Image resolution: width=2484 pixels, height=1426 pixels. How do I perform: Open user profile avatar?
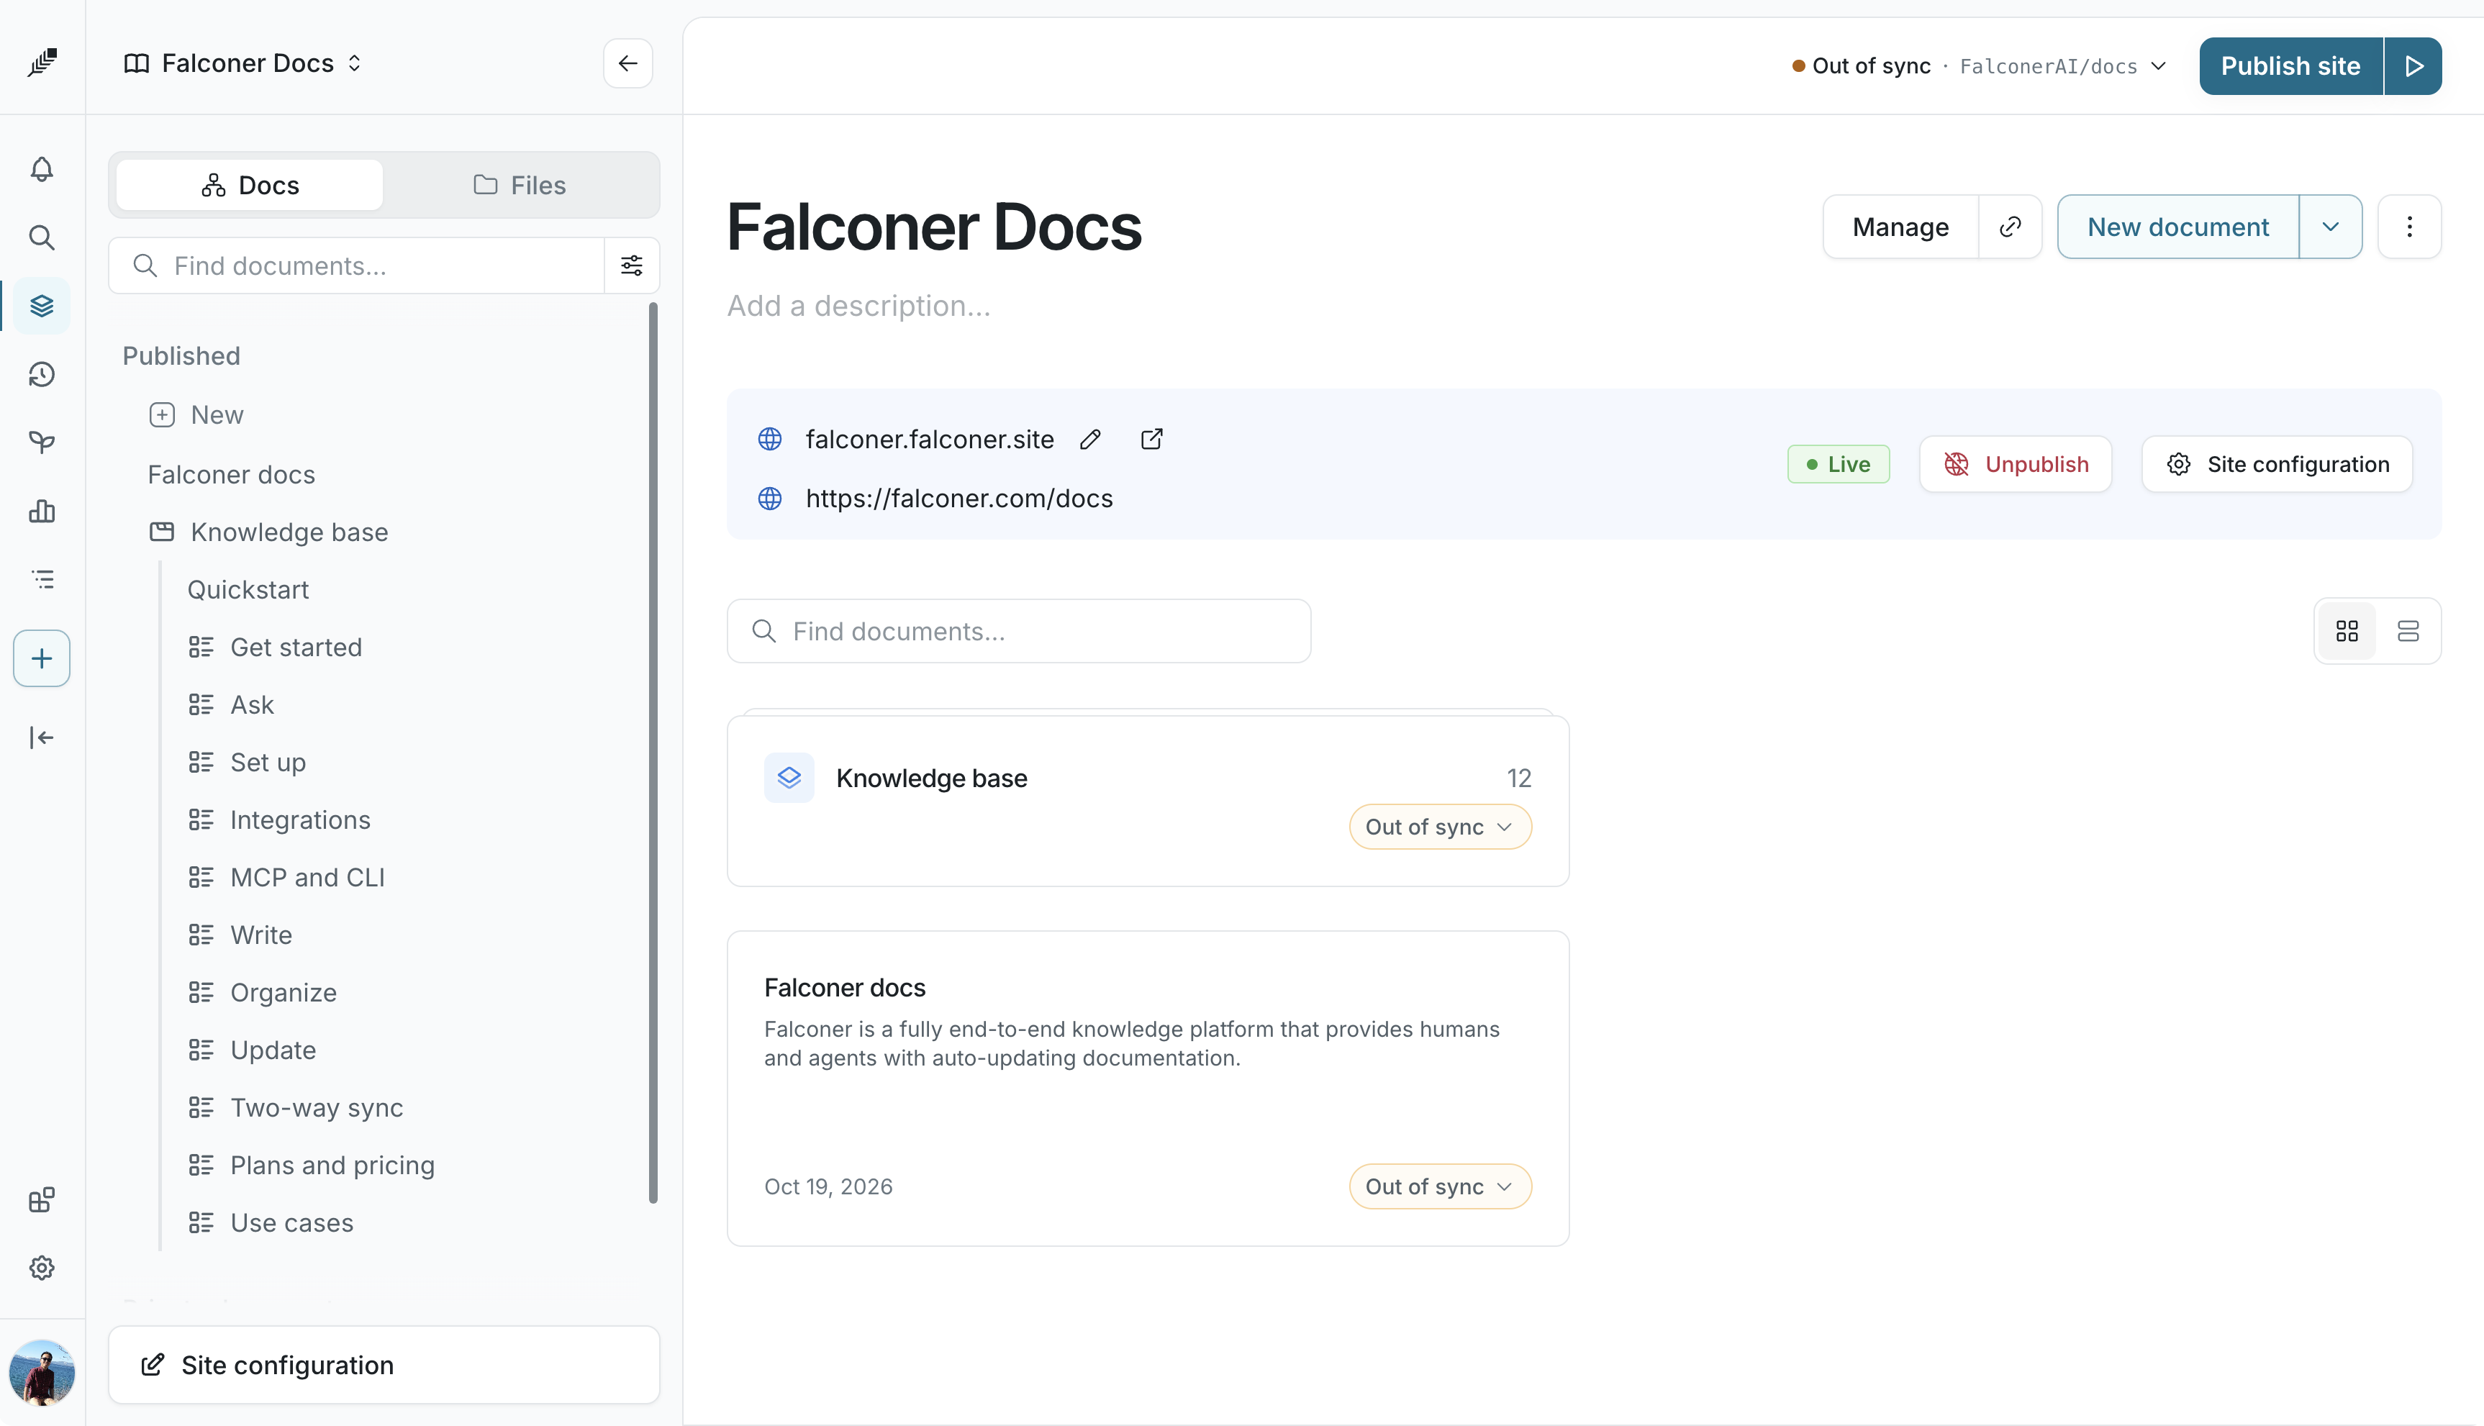coord(42,1372)
